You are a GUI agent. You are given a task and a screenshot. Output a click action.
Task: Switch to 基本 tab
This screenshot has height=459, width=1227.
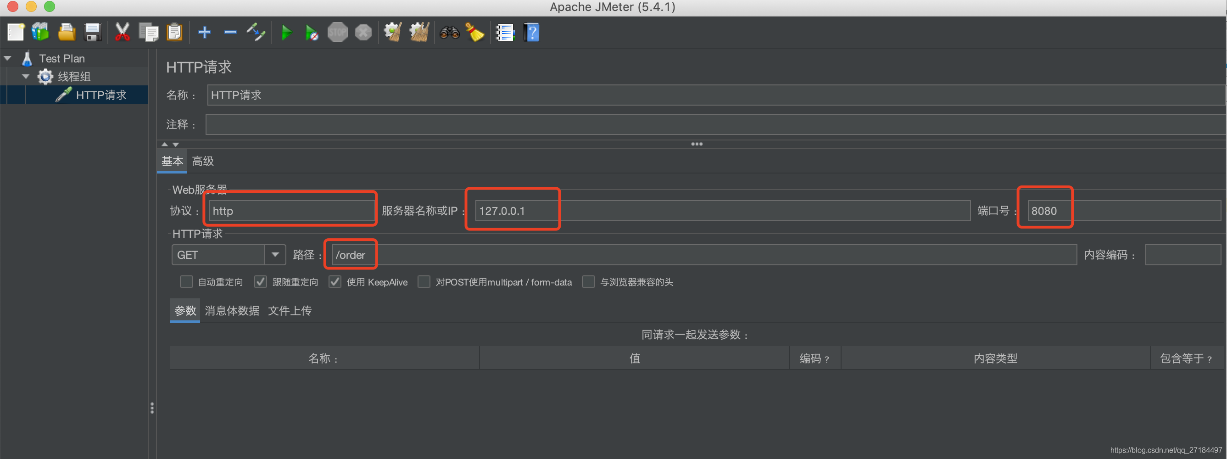coord(172,161)
